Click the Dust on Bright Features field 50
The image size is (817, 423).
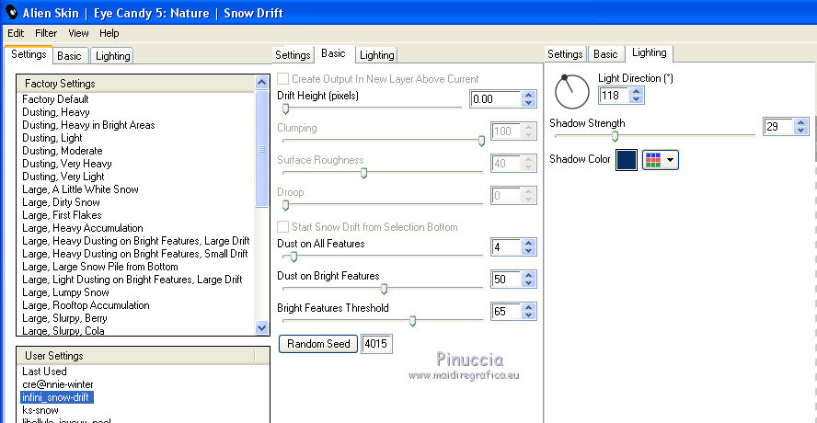click(506, 280)
